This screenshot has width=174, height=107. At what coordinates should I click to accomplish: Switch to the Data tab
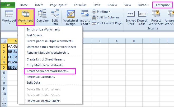pos(97,5)
